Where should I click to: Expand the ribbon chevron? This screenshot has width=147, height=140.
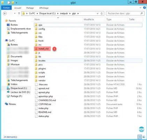tap(140, 8)
